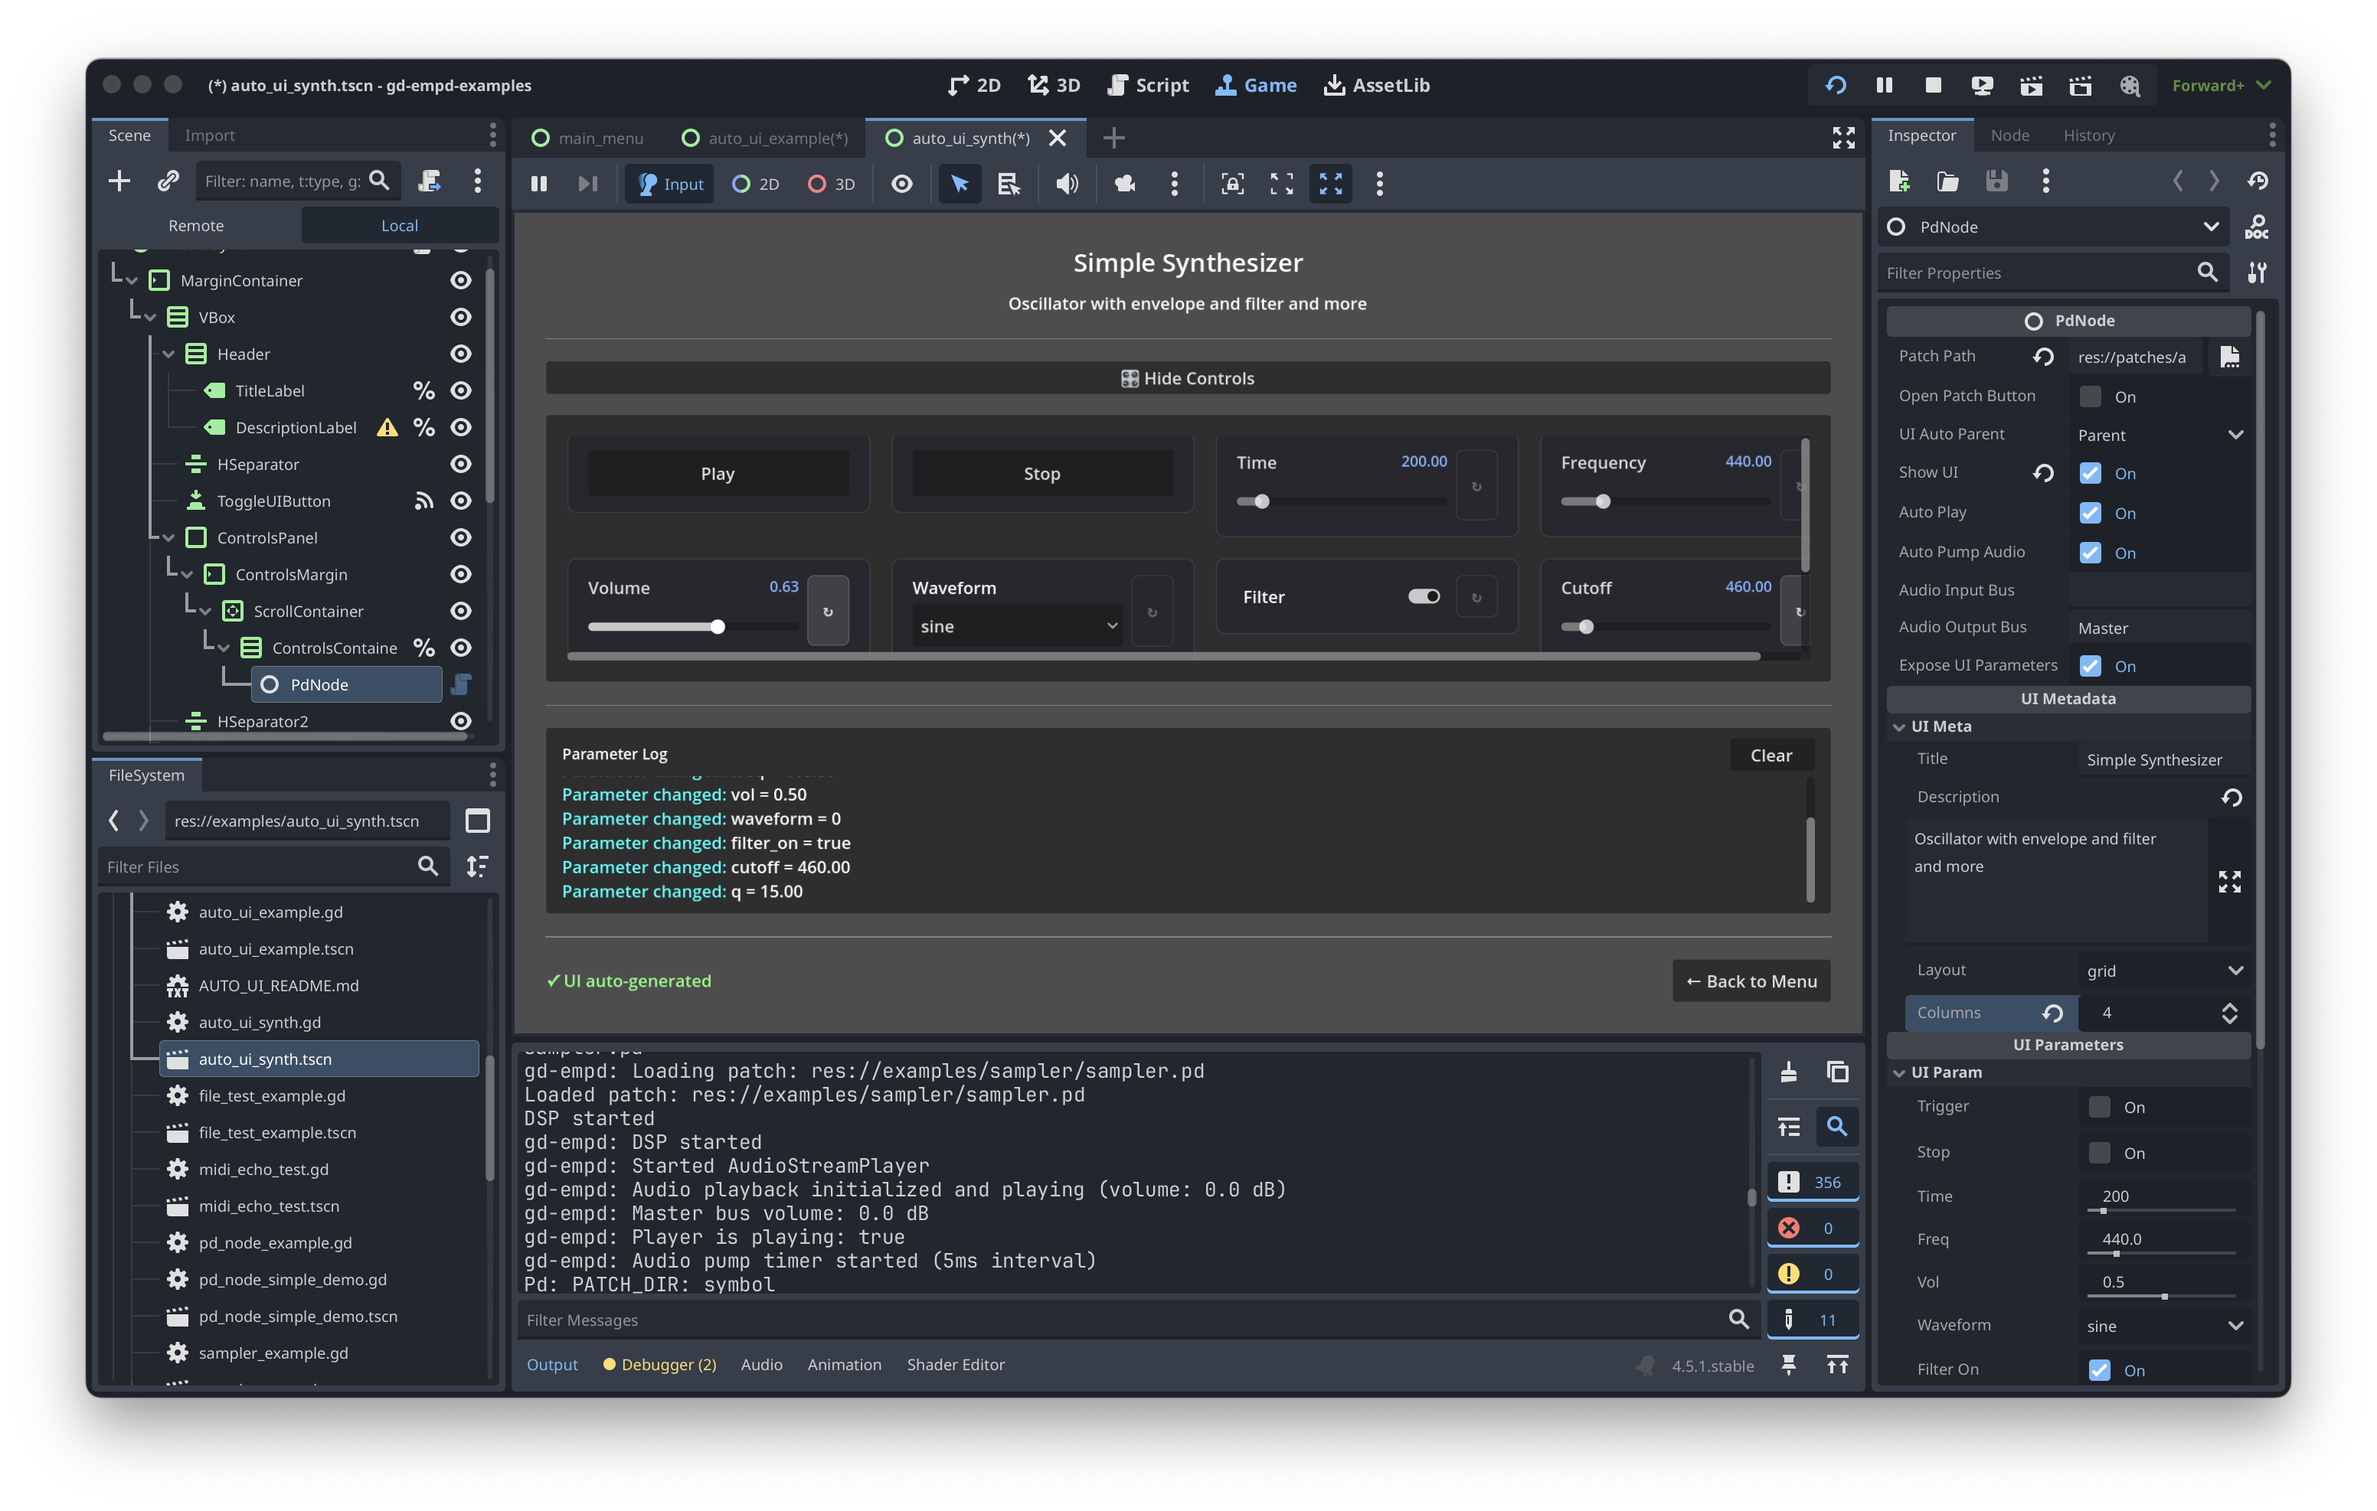The height and width of the screenshot is (1511, 2377).
Task: Click the Save resource icon in Inspector
Action: click(1996, 181)
